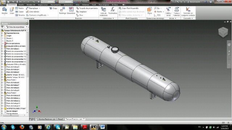Open the Administrar panel dropdown
The height and width of the screenshot is (130, 232).
[108, 18]
